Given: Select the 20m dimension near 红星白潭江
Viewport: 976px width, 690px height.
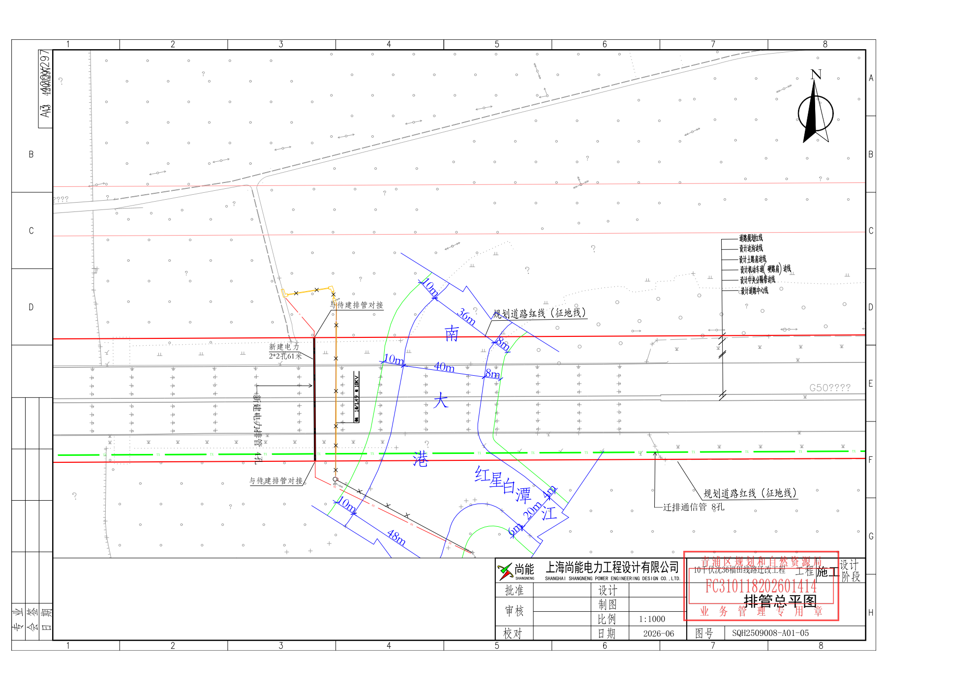Looking at the screenshot, I should coord(532,510).
